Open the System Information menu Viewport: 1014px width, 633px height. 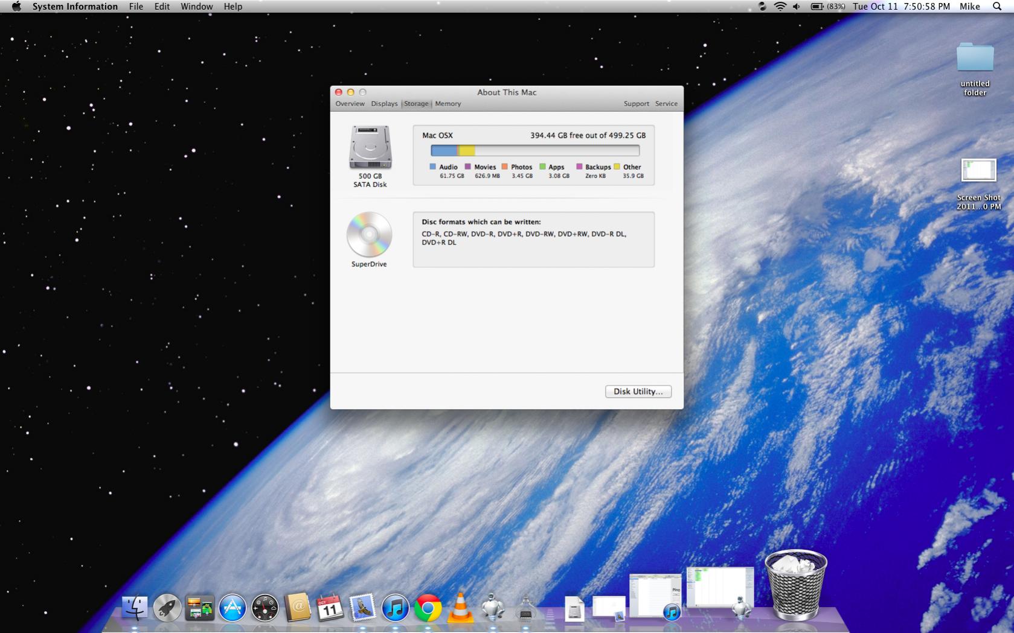click(x=75, y=6)
